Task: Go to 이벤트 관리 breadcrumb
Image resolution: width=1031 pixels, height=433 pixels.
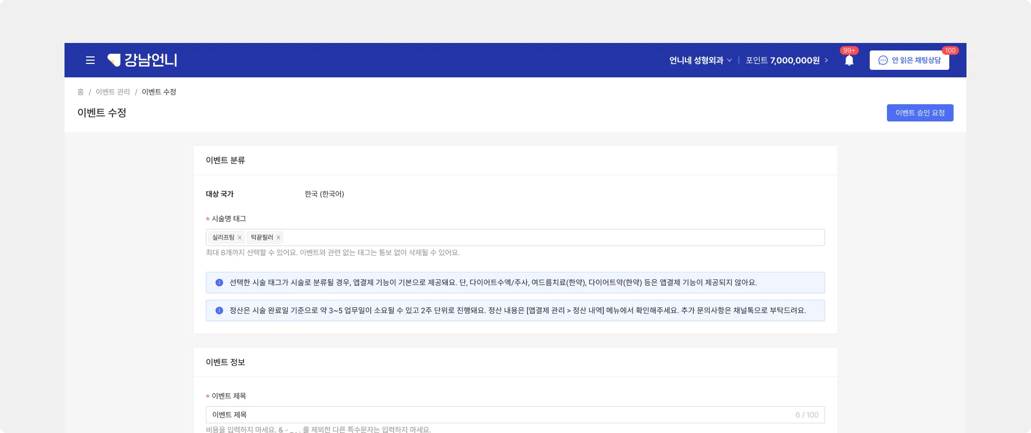Action: (113, 92)
